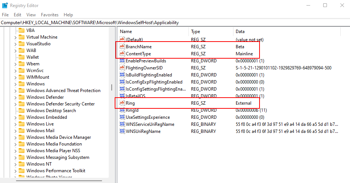Viewport: 350px width, 183px height.
Task: Click the WNSServiceUriRegName binary value icon
Action: coord(122,124)
